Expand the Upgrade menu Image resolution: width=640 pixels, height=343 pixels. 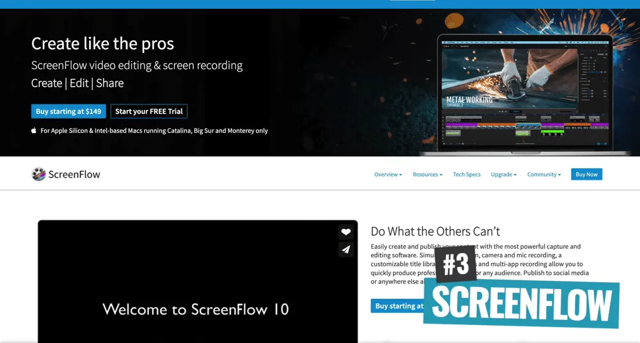tap(504, 175)
